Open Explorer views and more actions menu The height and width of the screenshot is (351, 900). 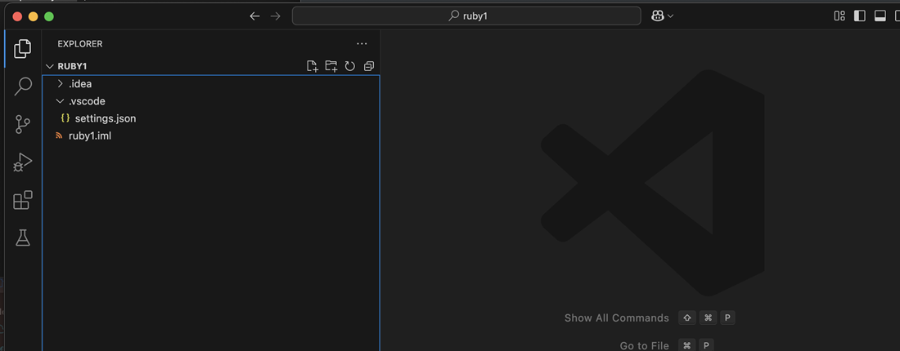coord(362,43)
